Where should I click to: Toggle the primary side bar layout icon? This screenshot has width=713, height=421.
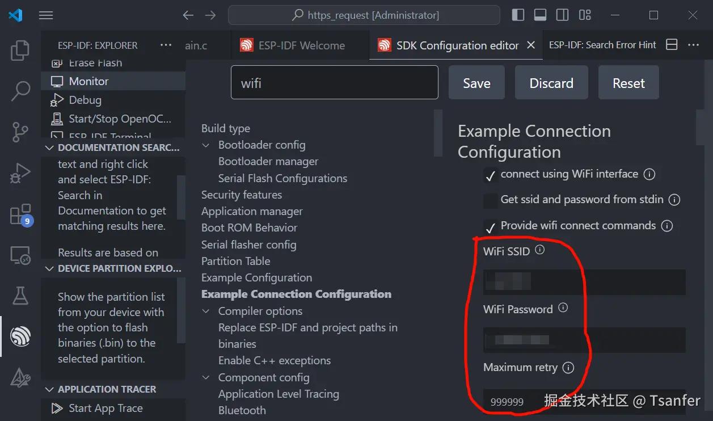point(518,15)
